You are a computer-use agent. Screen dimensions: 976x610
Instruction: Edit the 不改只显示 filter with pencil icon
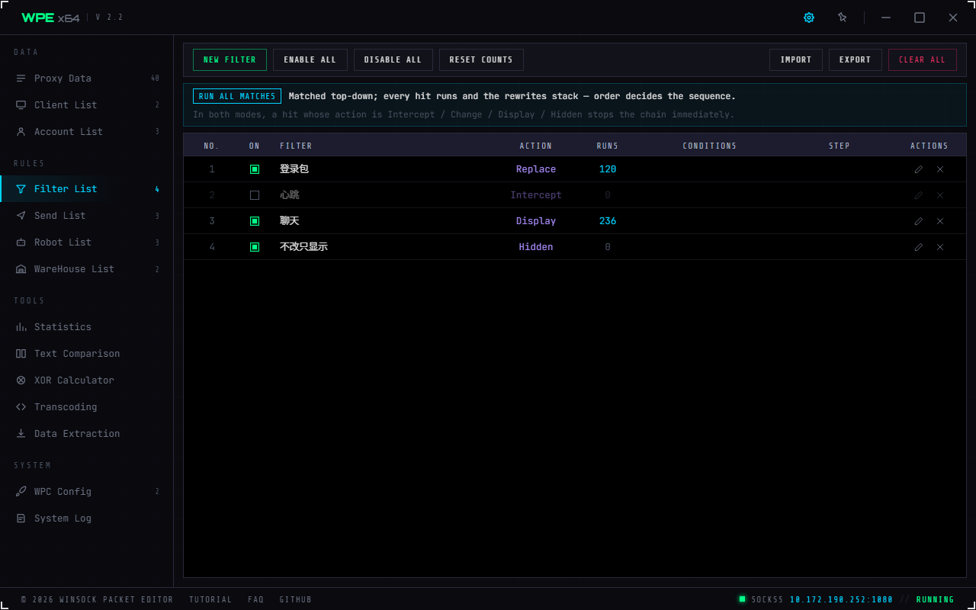tap(919, 247)
